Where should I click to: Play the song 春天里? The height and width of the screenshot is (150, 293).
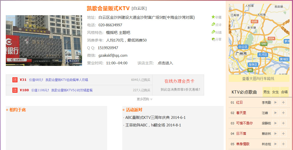pyautogui.click(x=276, y=113)
